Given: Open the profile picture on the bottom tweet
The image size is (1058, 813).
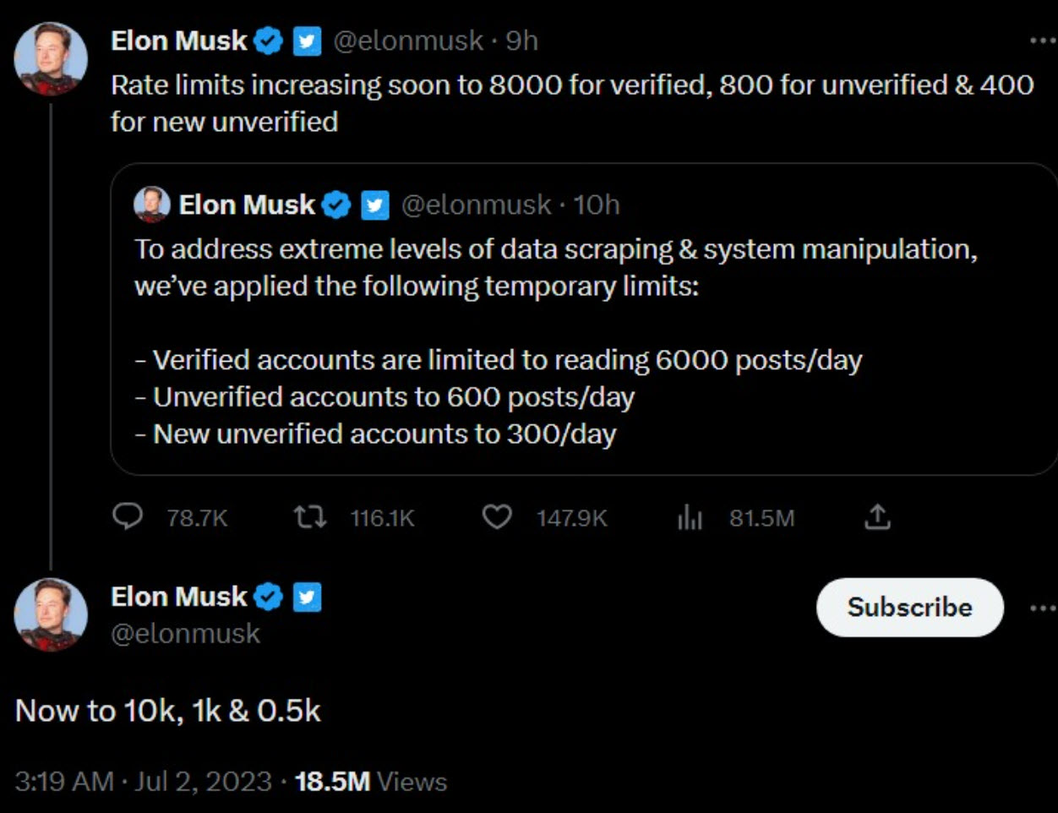Looking at the screenshot, I should click(51, 614).
